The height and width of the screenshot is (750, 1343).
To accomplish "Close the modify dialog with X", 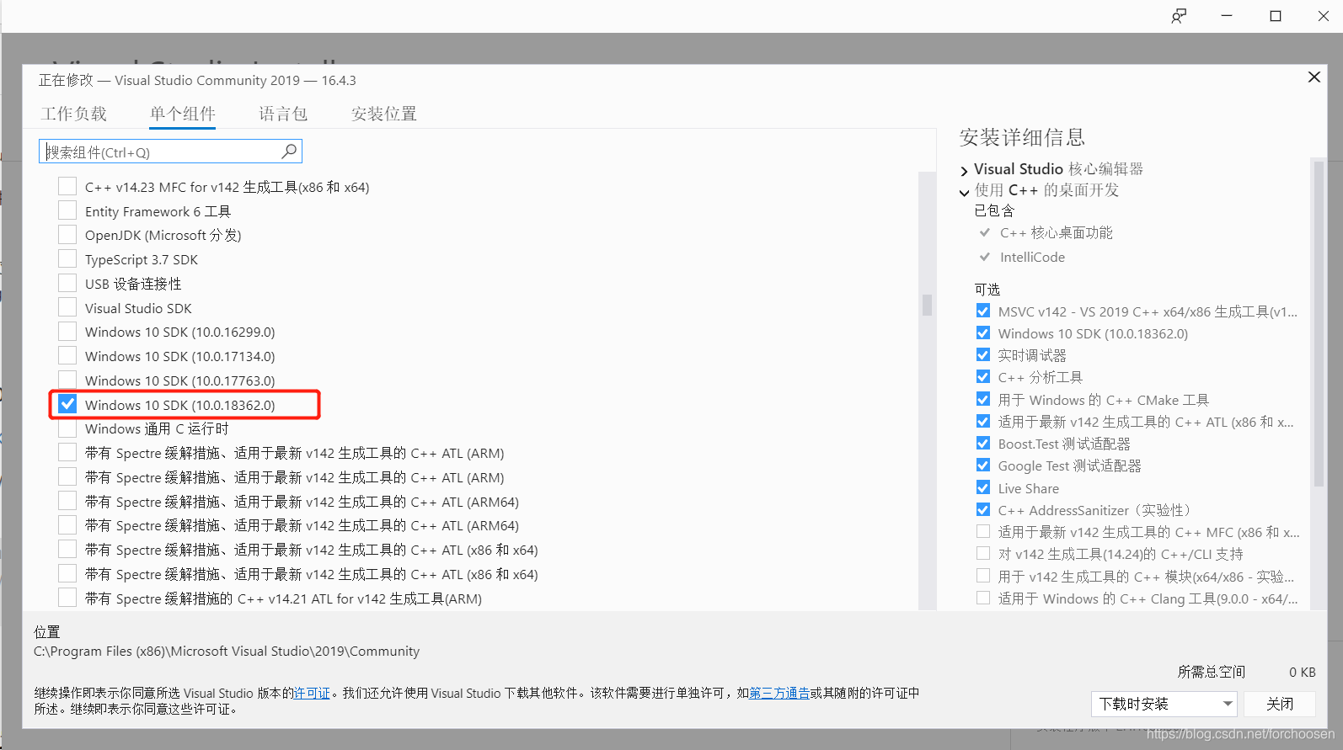I will pos(1314,77).
